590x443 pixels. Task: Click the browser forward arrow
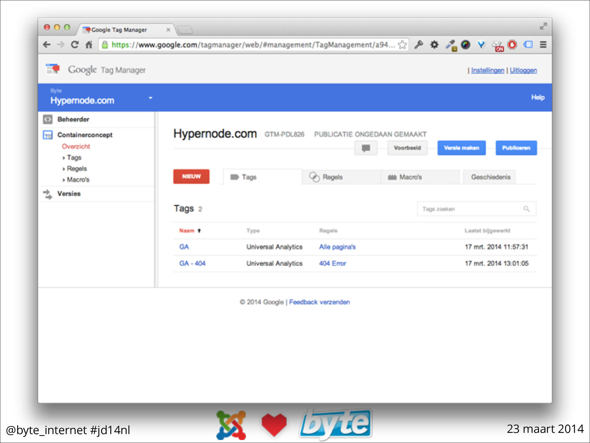[61, 45]
